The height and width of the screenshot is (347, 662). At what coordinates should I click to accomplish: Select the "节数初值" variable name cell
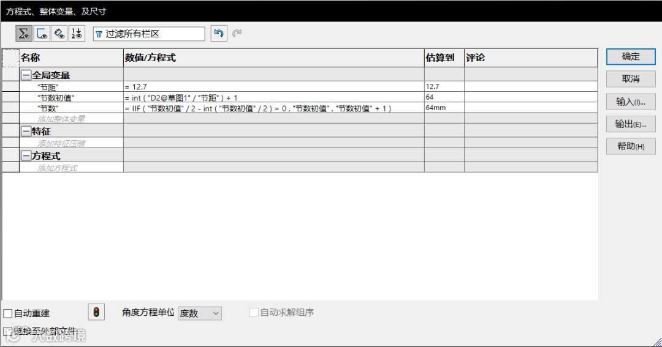coord(71,97)
